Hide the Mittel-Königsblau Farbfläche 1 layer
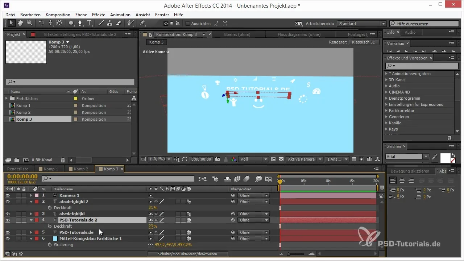The width and height of the screenshot is (464, 261). pos(8,239)
